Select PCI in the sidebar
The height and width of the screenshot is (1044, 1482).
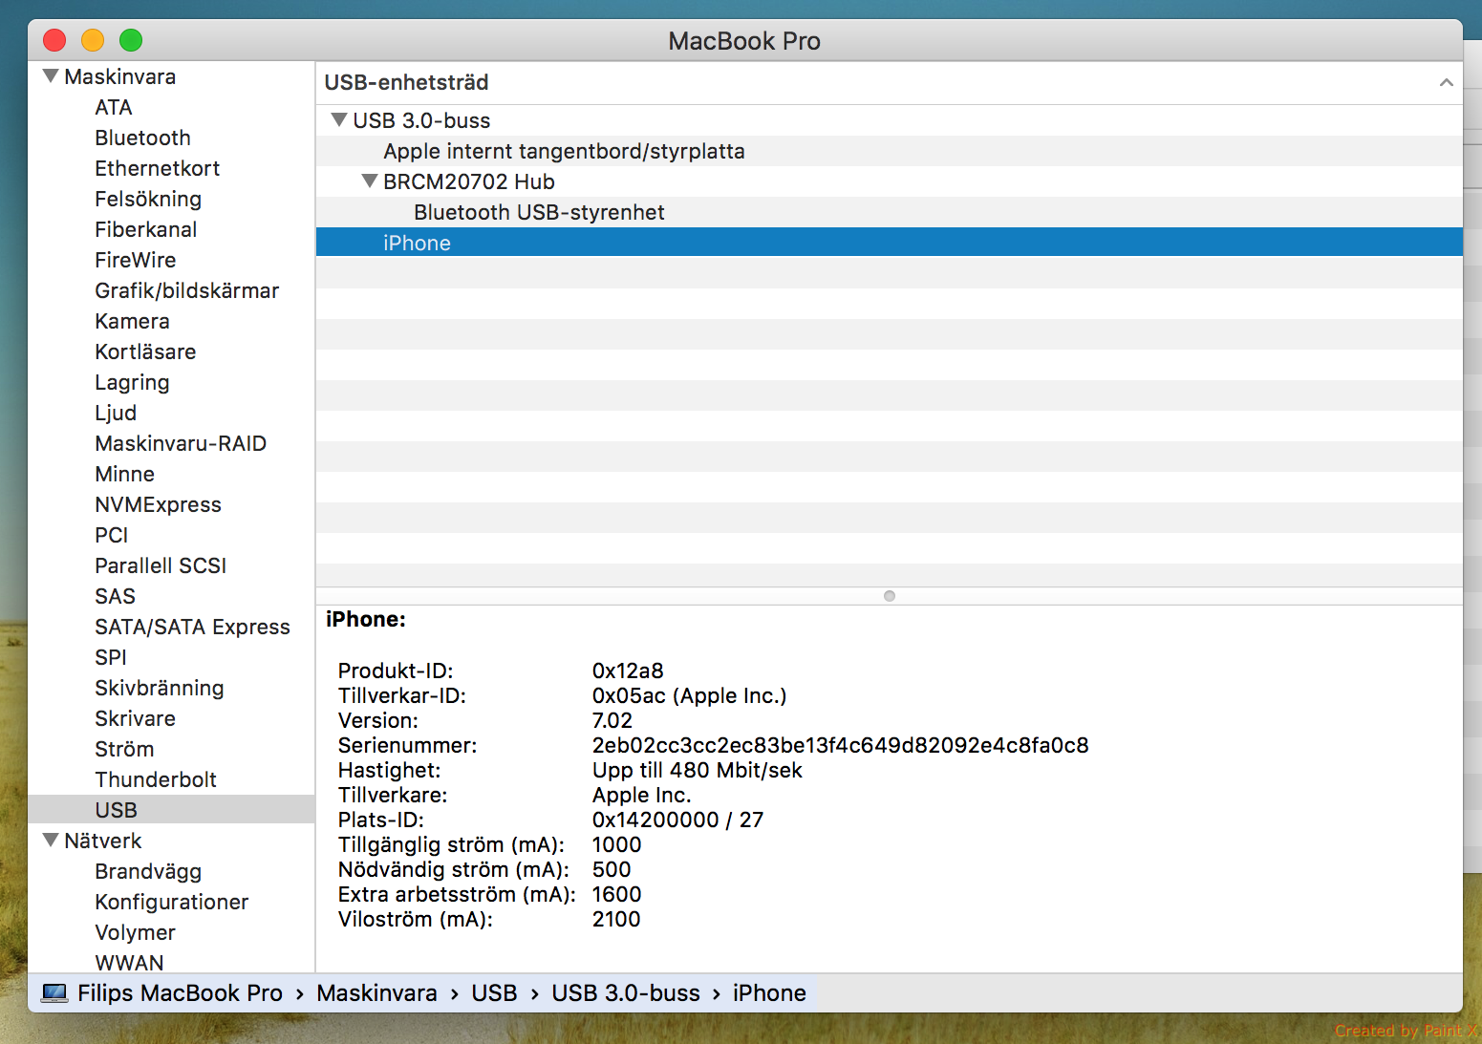[x=111, y=535]
